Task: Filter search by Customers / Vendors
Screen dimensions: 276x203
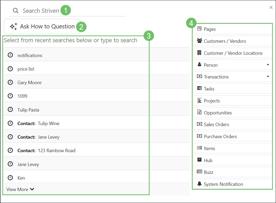Action: [232, 41]
